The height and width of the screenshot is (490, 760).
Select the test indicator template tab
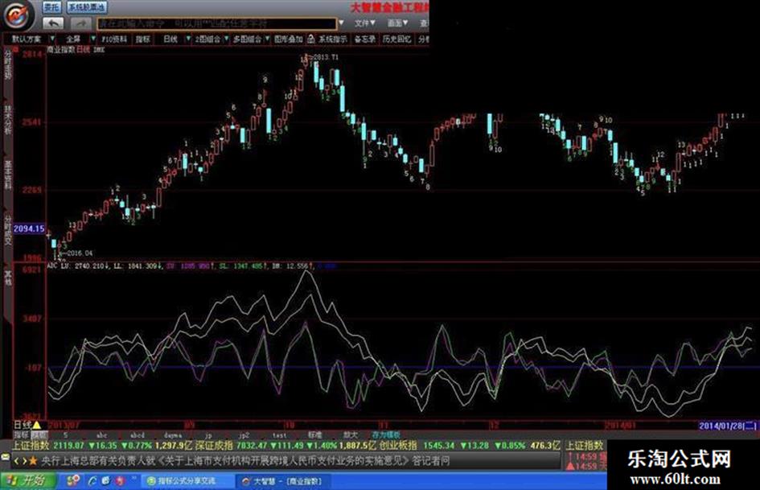click(x=280, y=435)
